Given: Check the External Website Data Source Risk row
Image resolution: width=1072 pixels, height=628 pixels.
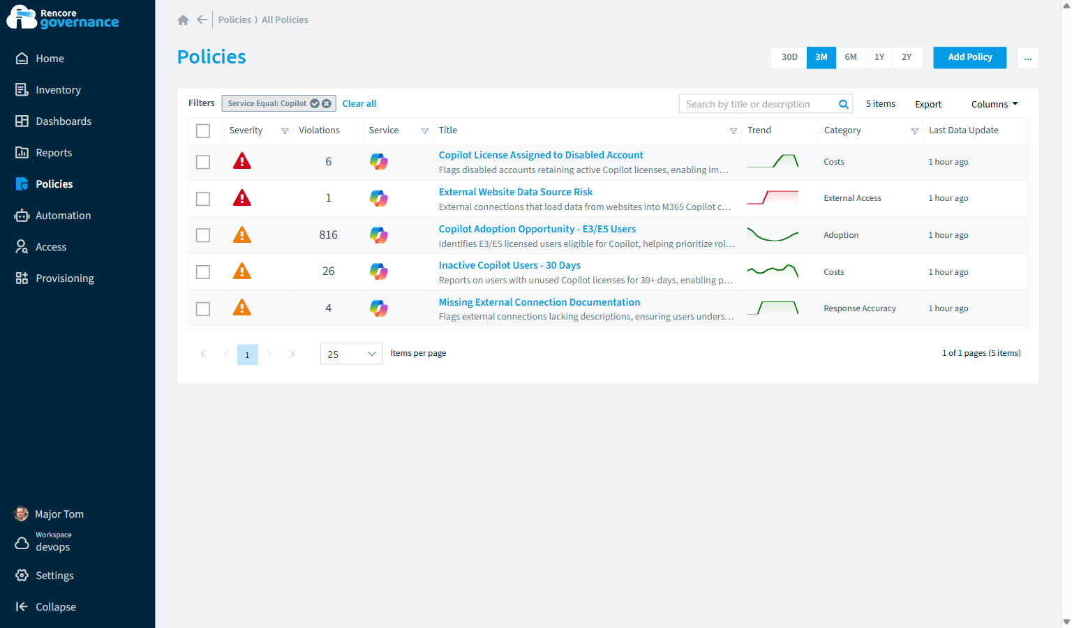Looking at the screenshot, I should click(203, 199).
